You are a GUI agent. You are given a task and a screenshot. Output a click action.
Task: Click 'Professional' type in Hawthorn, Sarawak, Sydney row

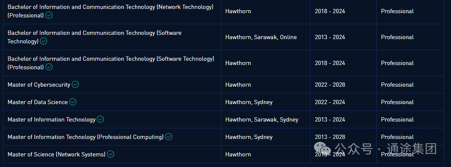point(397,119)
